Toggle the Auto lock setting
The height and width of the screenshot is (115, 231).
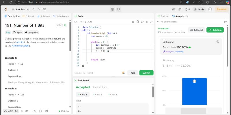pyautogui.click(x=88, y=22)
